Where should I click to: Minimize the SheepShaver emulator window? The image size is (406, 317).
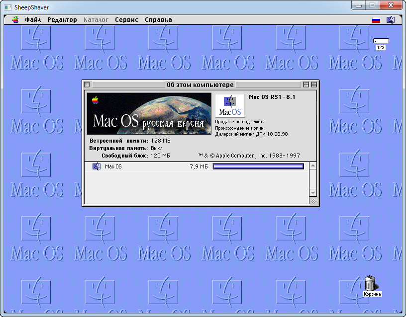click(359, 4)
